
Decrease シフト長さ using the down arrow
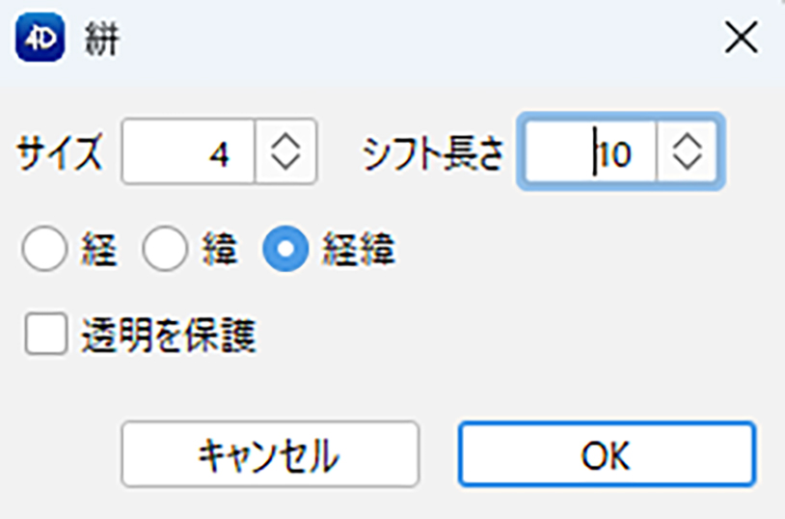click(687, 161)
